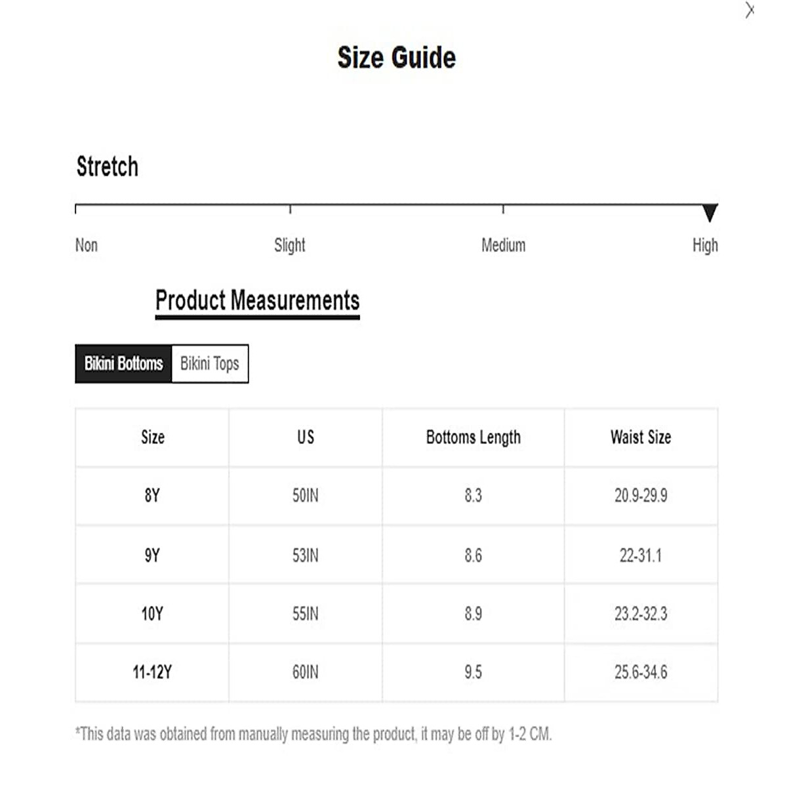
Task: Click the High stretch slider marker
Action: [709, 212]
